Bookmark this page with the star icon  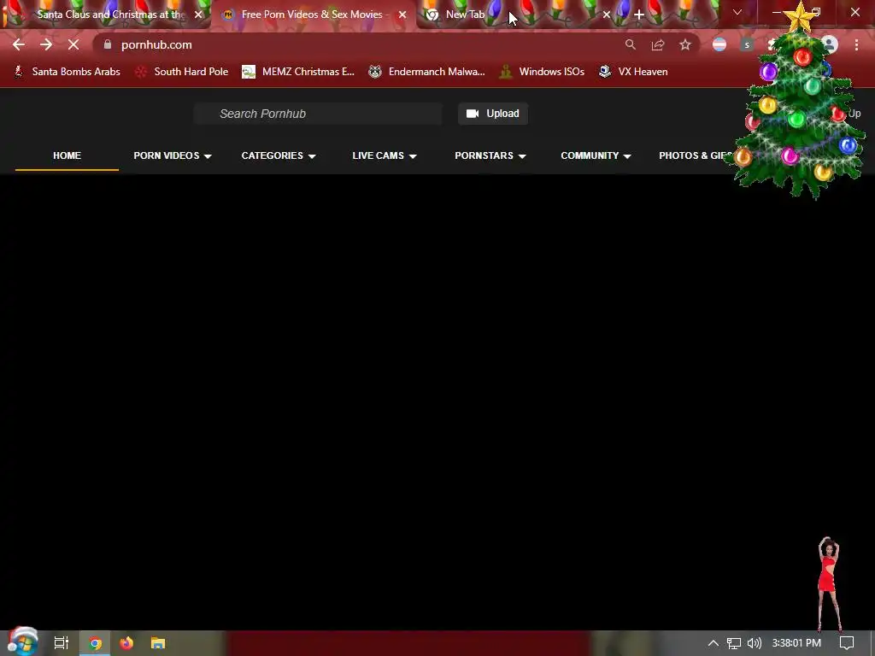(x=685, y=44)
